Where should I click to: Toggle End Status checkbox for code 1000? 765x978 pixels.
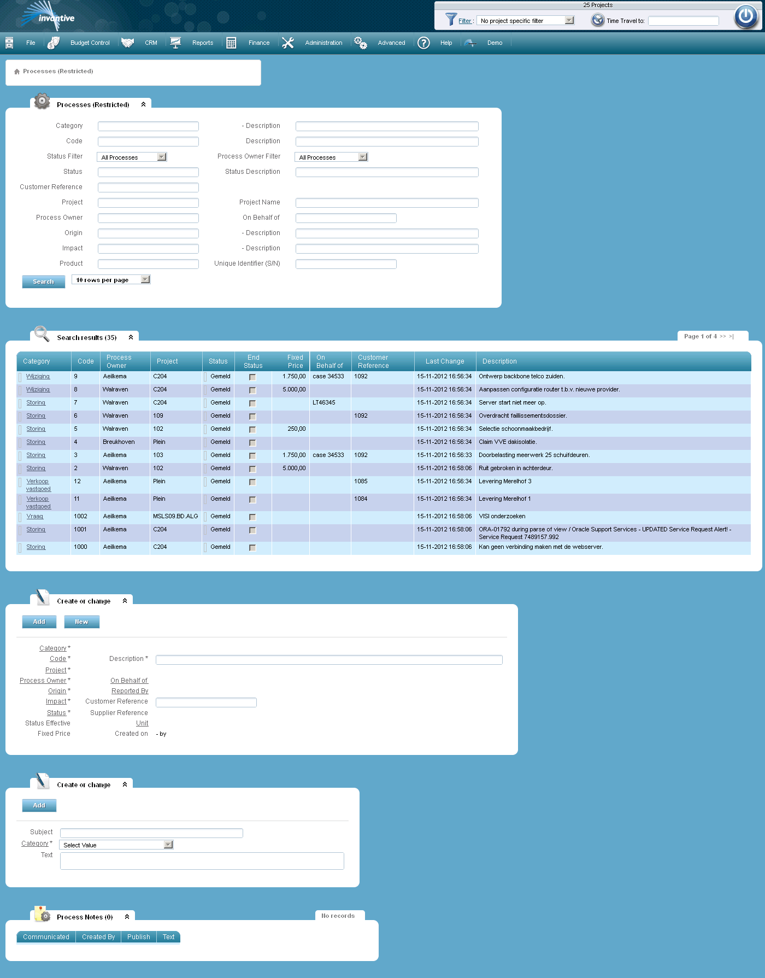pos(252,548)
